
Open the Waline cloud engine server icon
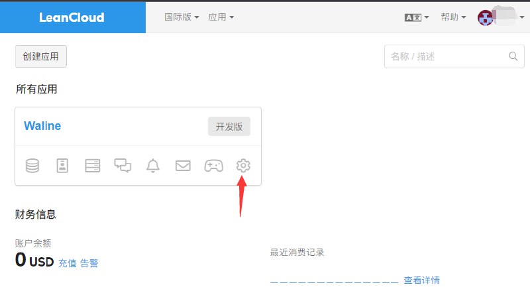coord(92,166)
